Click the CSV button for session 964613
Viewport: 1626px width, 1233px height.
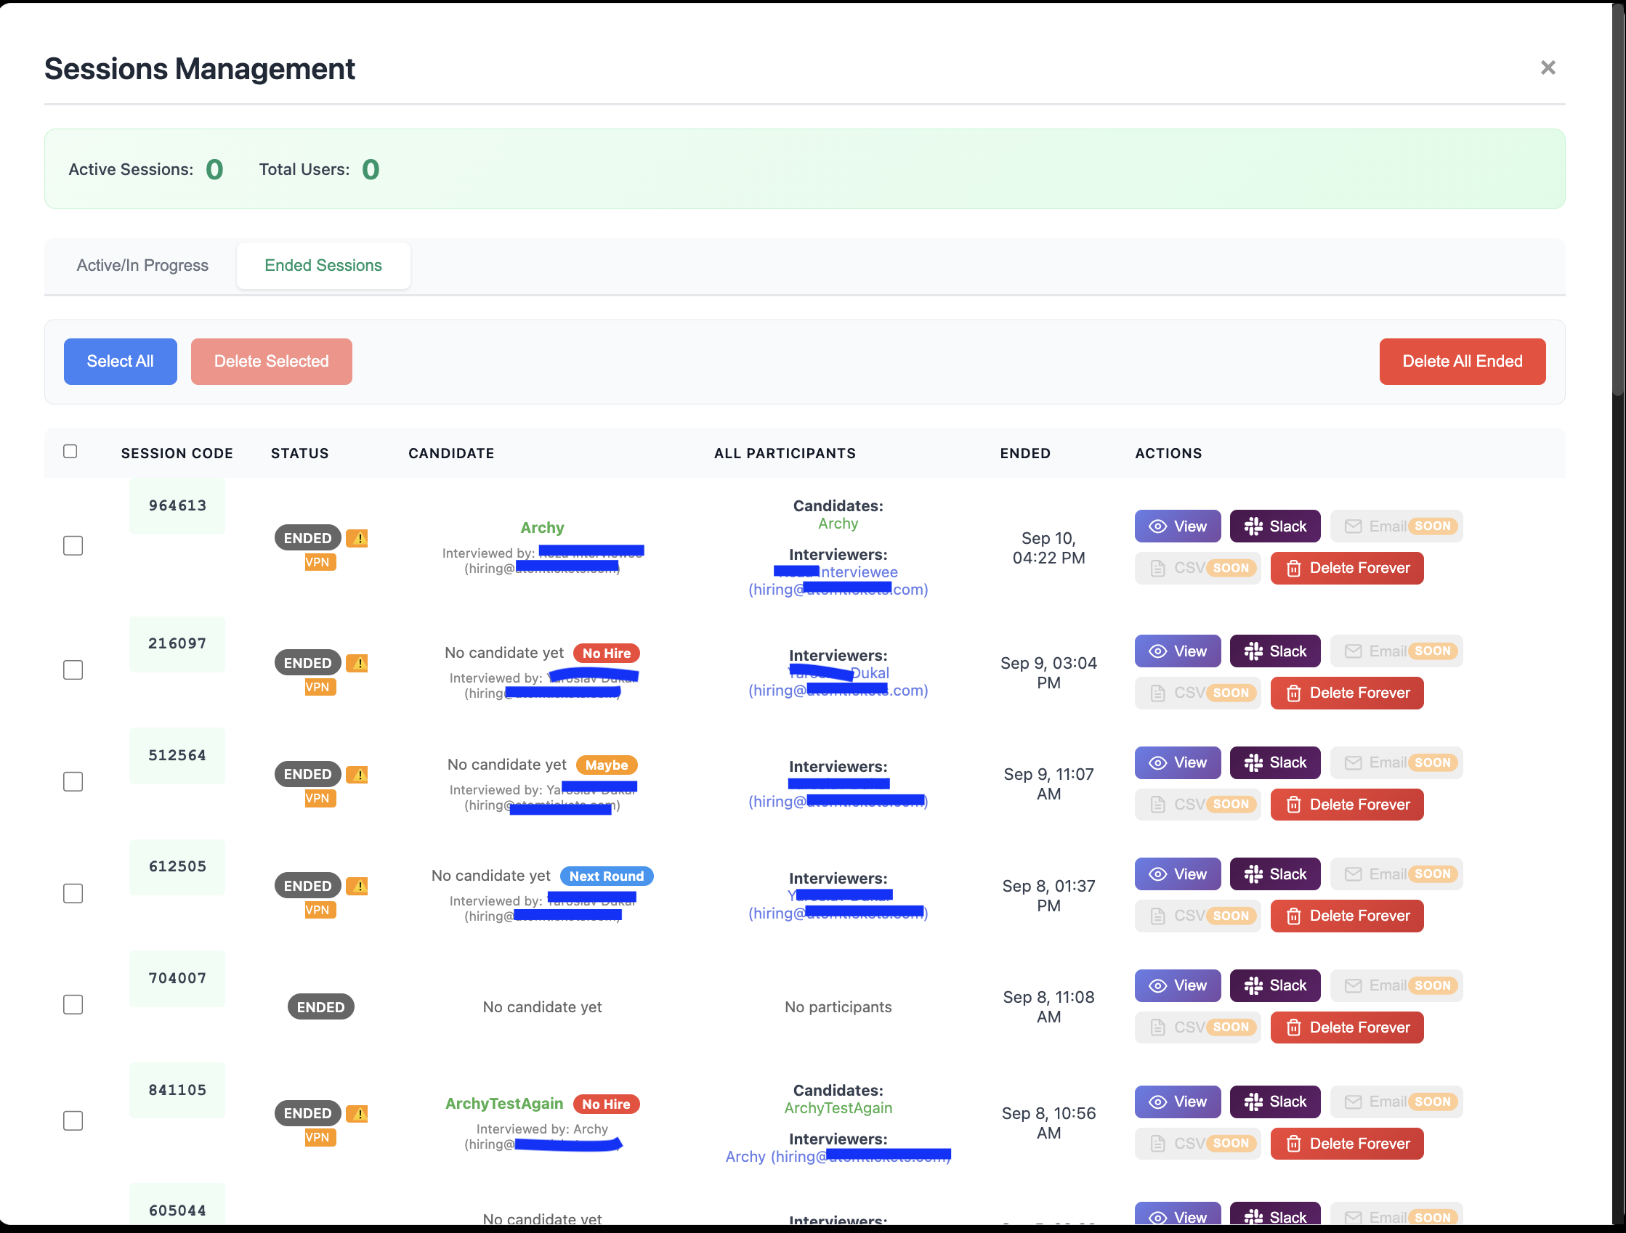(1197, 568)
